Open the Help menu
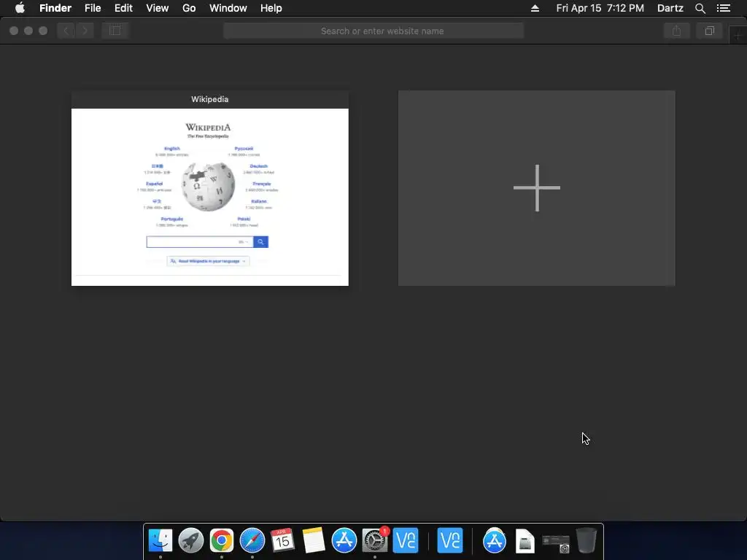Viewport: 747px width, 560px height. click(x=271, y=8)
